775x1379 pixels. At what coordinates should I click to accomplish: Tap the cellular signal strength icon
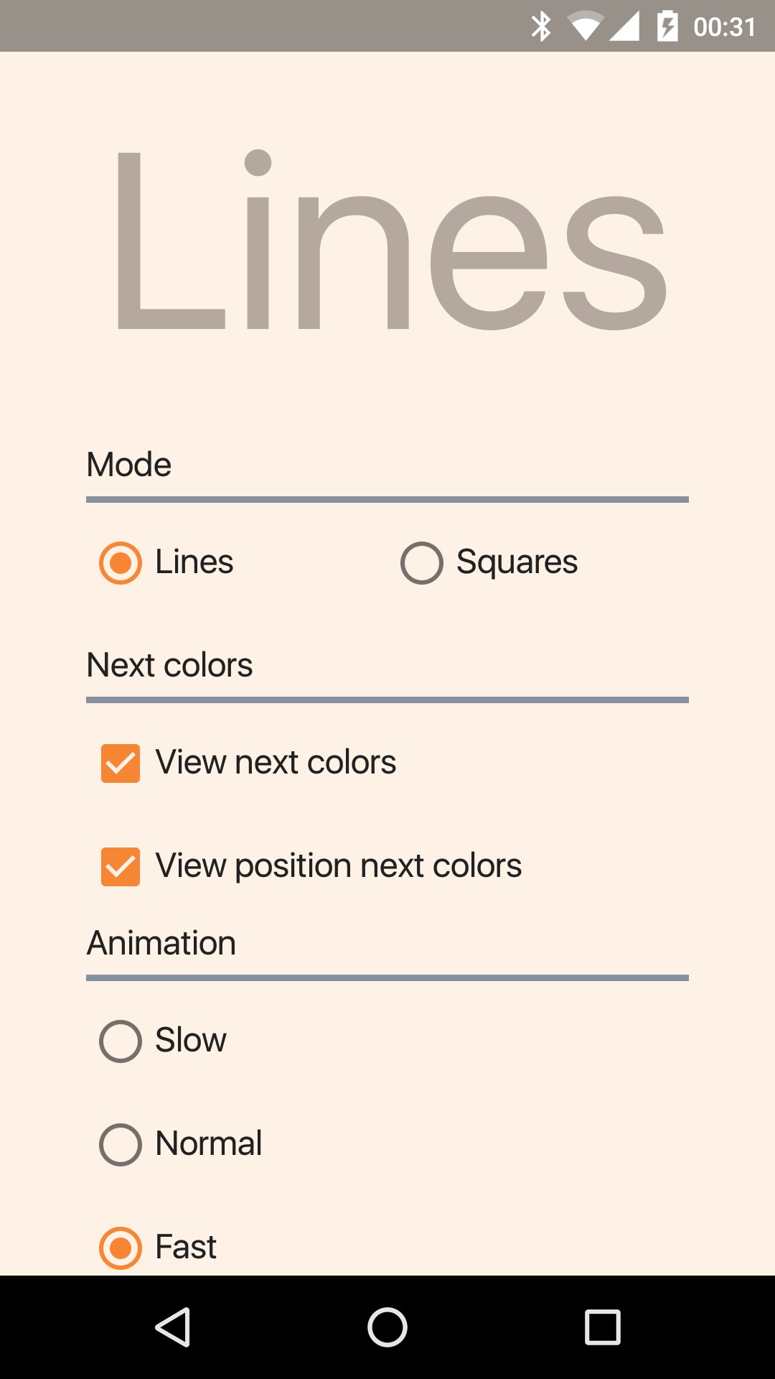(625, 27)
